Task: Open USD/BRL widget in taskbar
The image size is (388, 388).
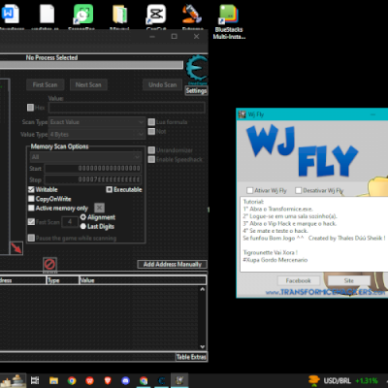Action: click(x=343, y=380)
